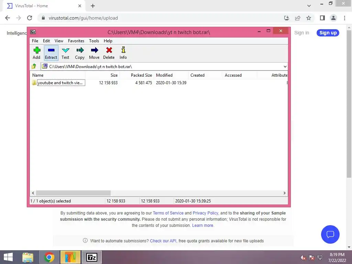The width and height of the screenshot is (352, 264).
Task: Bookmark this page with star icon
Action: pyautogui.click(x=309, y=18)
